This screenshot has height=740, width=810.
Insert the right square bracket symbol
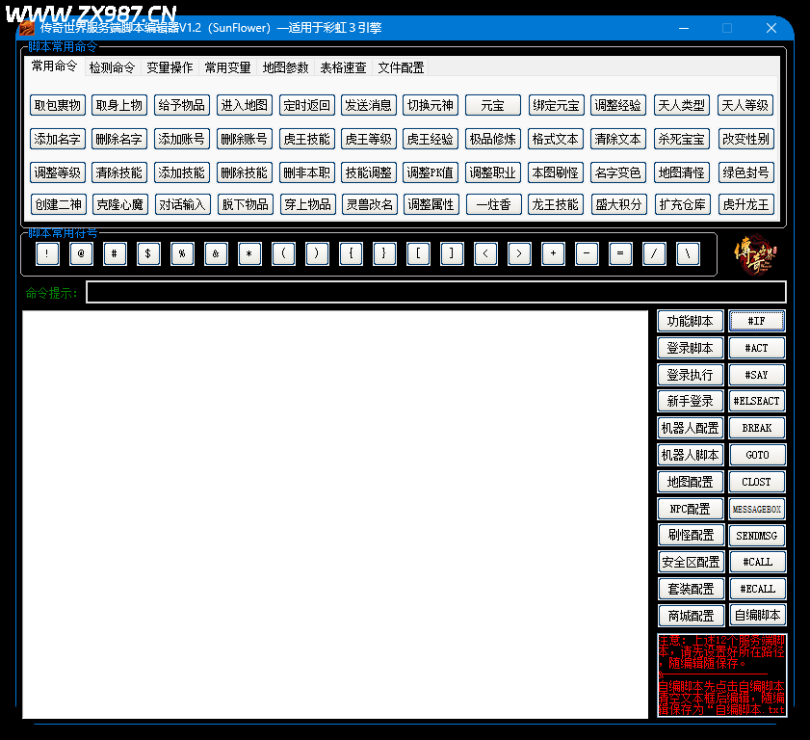pos(452,253)
